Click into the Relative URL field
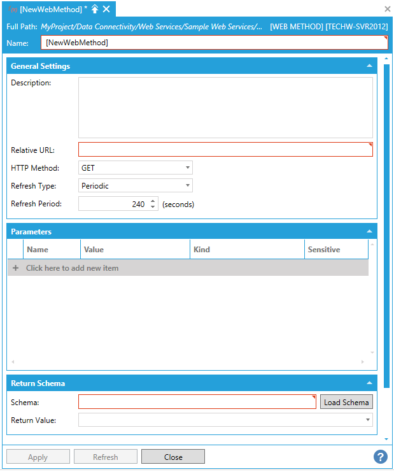The width and height of the screenshot is (394, 472). (225, 150)
